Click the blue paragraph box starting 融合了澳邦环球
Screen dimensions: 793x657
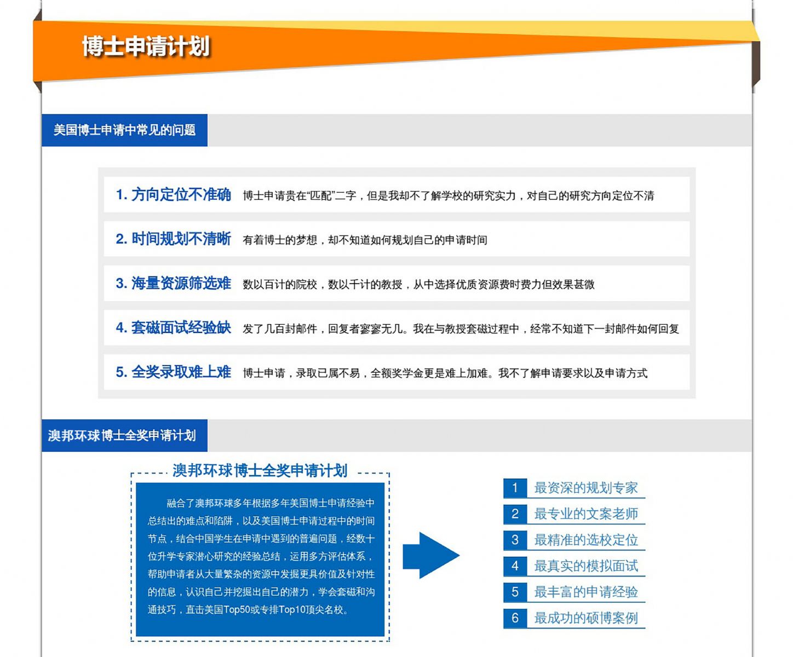click(x=260, y=560)
